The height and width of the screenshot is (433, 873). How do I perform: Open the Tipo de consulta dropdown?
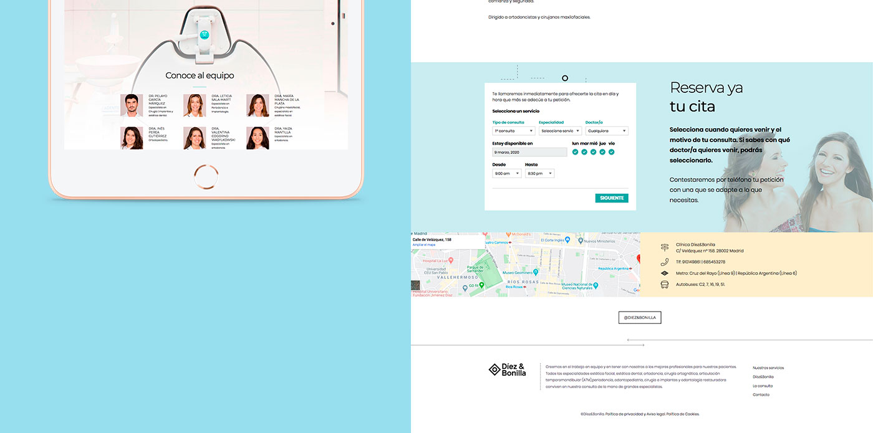click(x=514, y=131)
